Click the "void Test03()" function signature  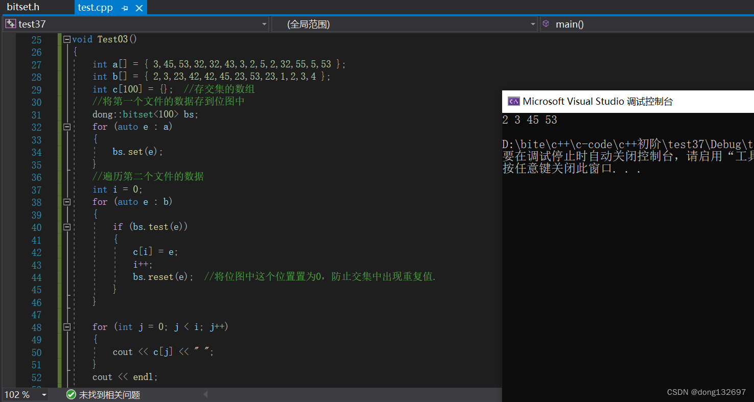pos(105,39)
